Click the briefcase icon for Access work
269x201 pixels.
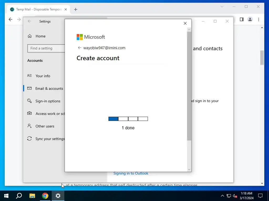point(29,113)
